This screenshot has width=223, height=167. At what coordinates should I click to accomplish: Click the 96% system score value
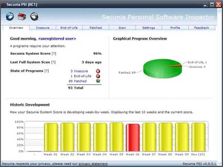(97, 53)
